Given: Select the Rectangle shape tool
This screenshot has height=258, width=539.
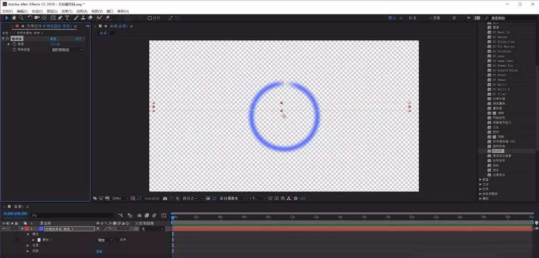Looking at the screenshot, I should [x=53, y=18].
